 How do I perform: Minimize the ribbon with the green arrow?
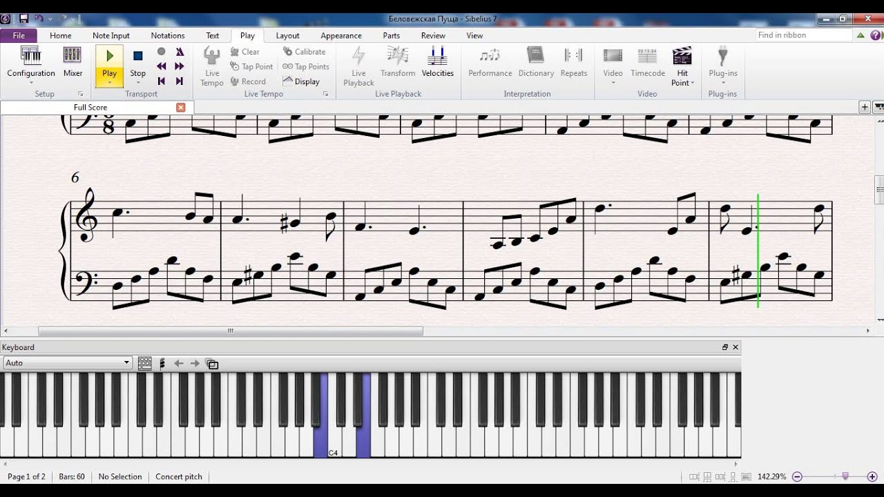(x=861, y=35)
